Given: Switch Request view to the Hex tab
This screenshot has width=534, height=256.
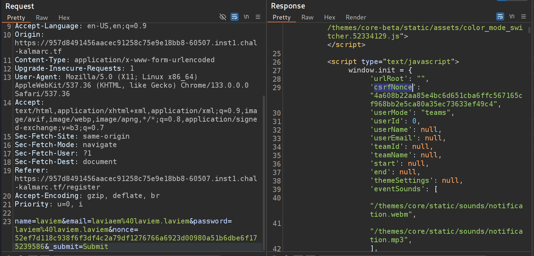Looking at the screenshot, I should (64, 17).
